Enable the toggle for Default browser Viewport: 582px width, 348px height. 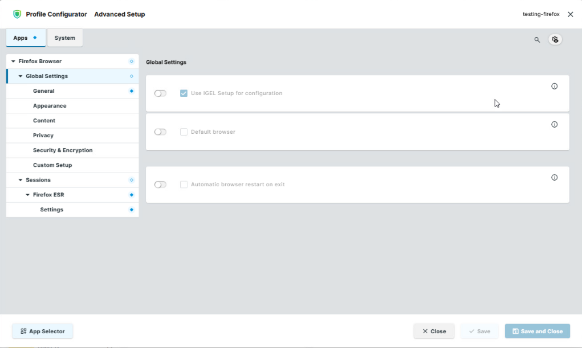(160, 132)
